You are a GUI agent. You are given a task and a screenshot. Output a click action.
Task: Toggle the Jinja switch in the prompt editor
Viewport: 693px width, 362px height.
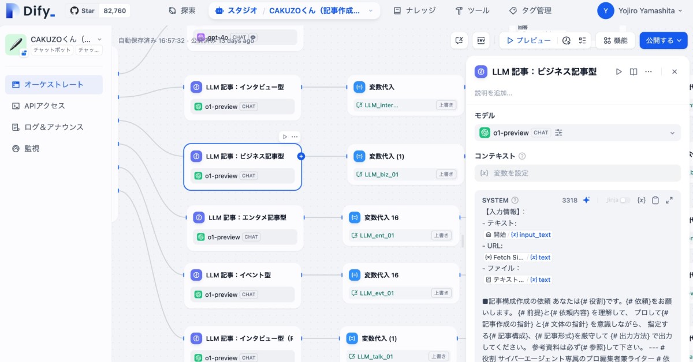[625, 200]
